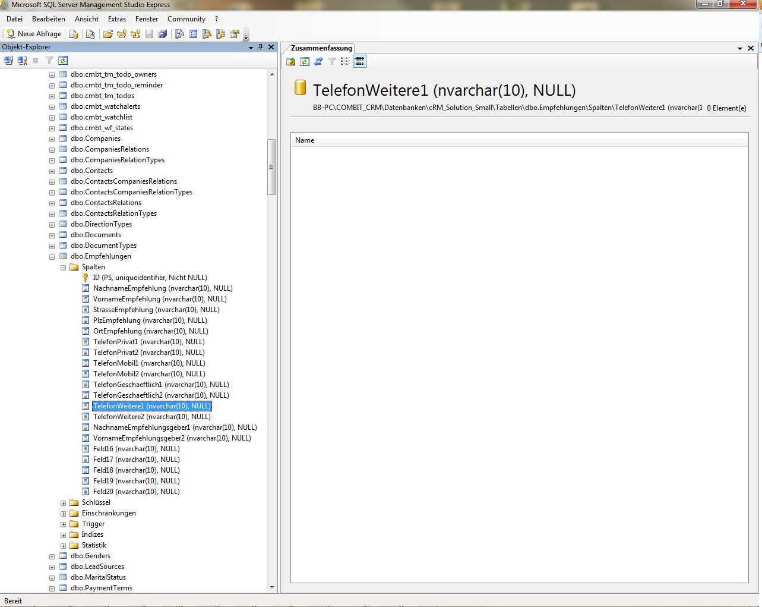Click Objekt-Explorer vertical scrollbar thumb
762x607 pixels.
coord(272,167)
